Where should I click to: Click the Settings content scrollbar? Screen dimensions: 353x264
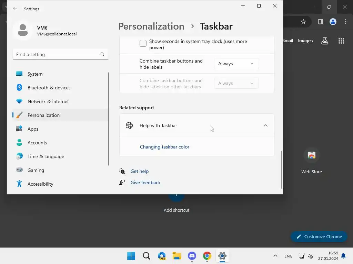coord(281,169)
